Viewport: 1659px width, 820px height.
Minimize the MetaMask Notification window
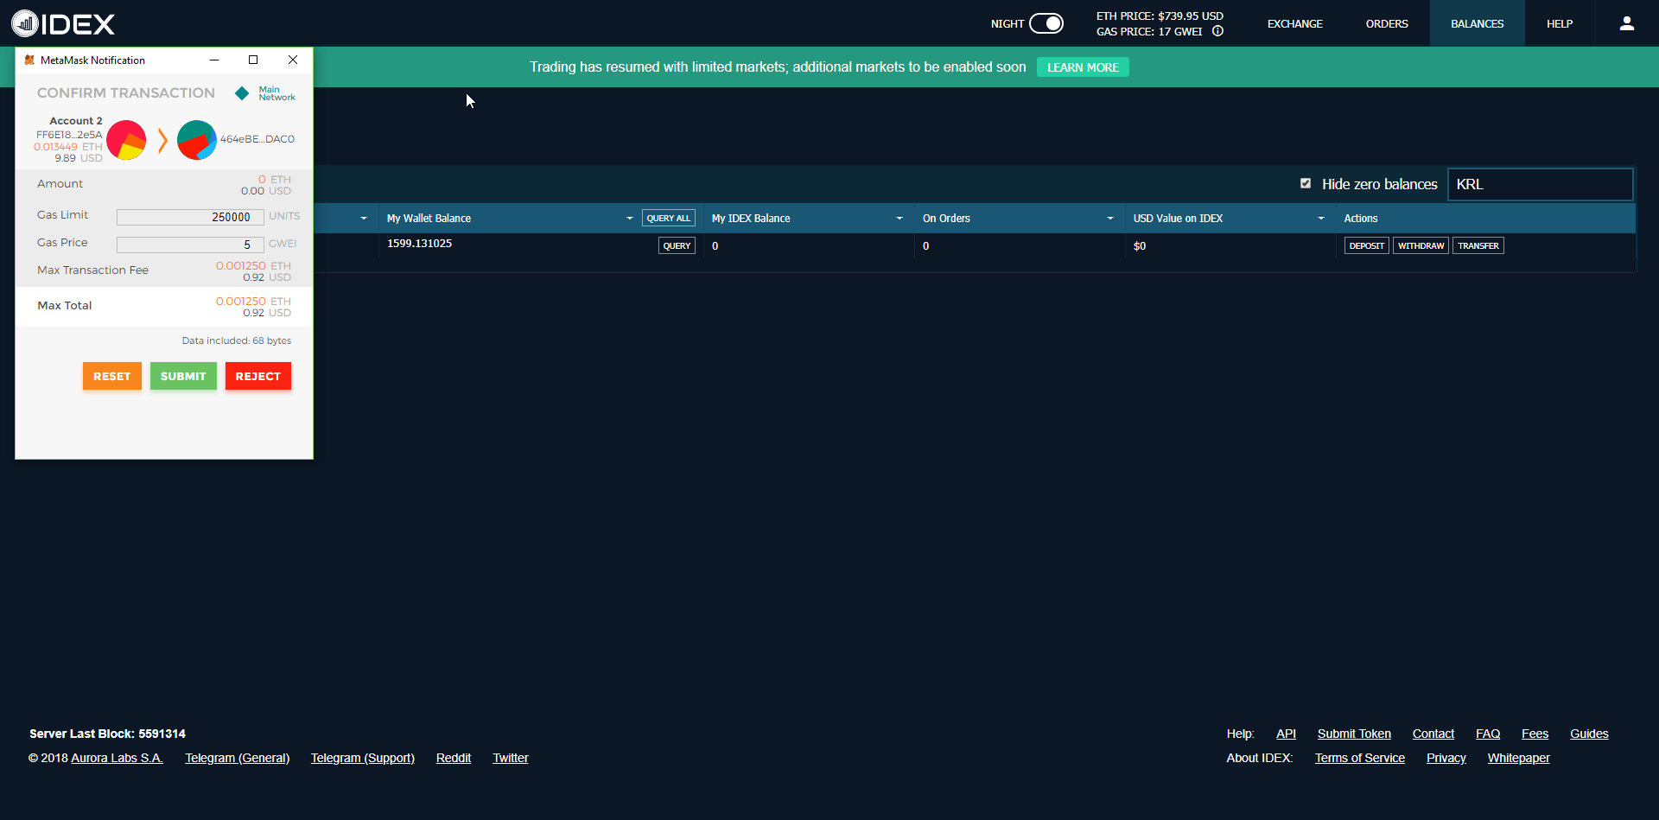click(x=214, y=60)
